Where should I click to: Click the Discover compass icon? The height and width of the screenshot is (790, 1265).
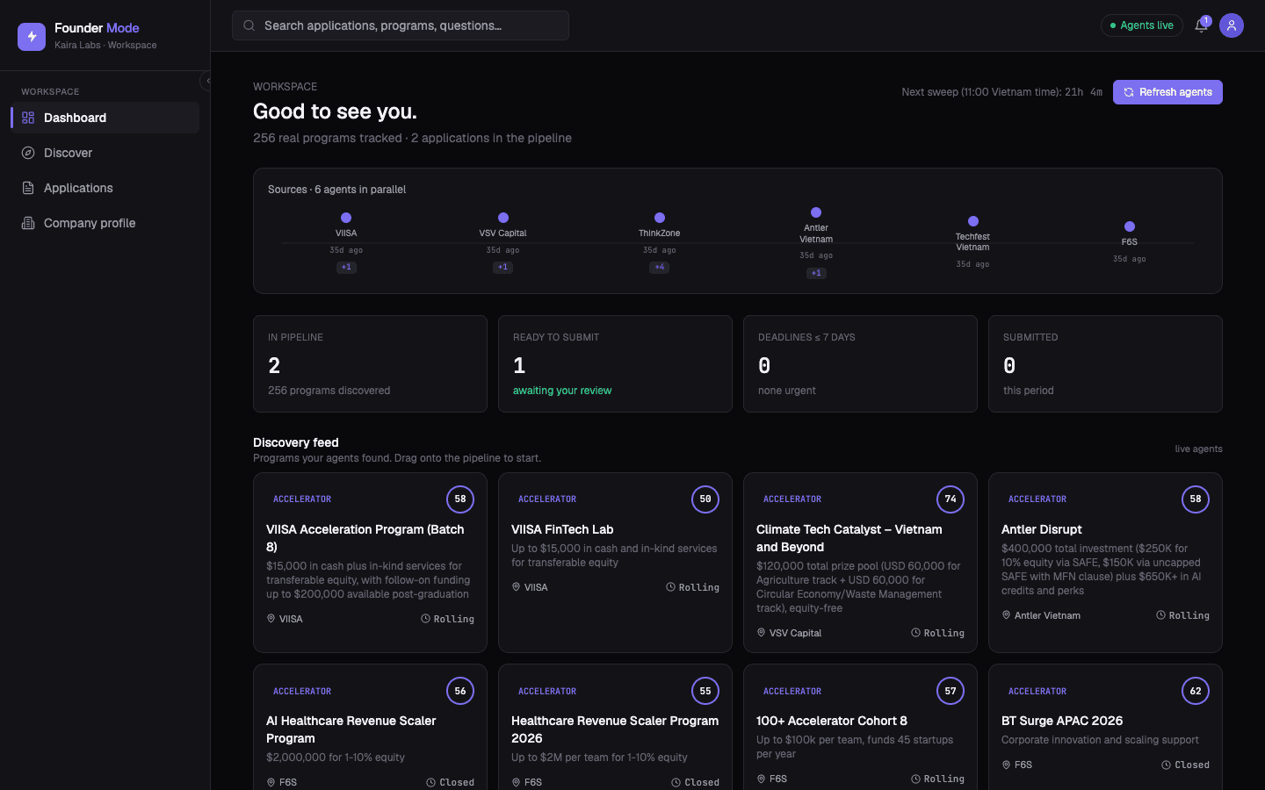(x=28, y=153)
